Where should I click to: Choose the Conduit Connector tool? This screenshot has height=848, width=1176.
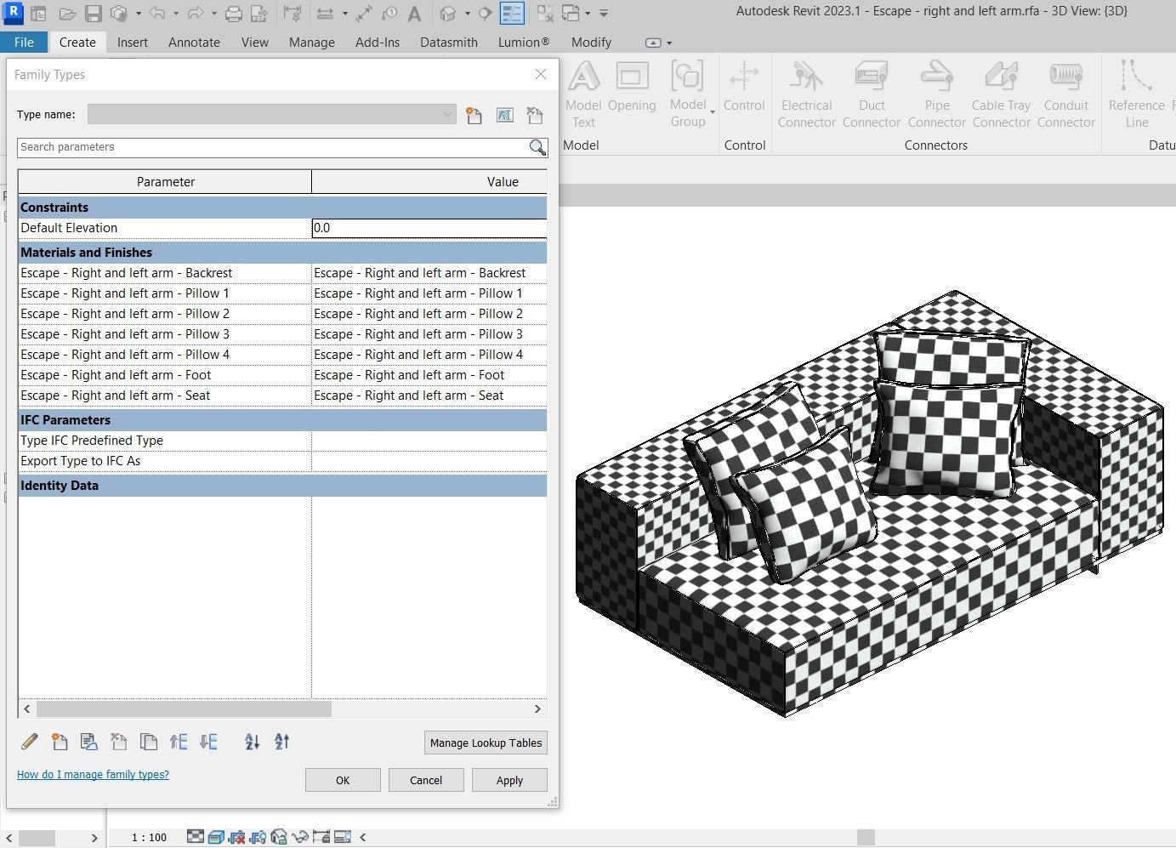(x=1065, y=94)
